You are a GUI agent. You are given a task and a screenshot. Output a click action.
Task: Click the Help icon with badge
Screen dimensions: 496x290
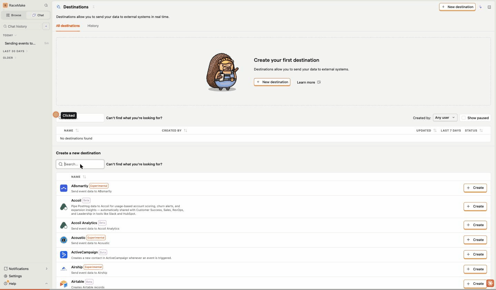[x=6, y=283]
